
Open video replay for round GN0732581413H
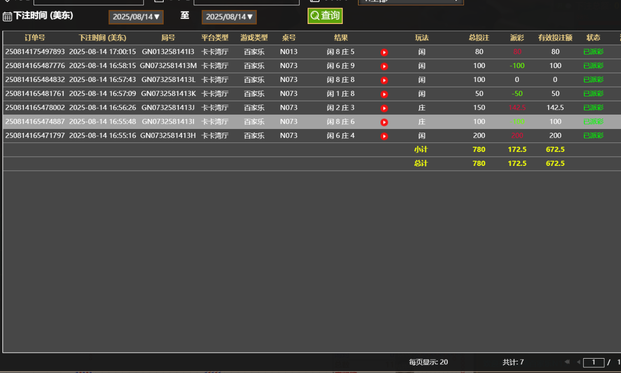click(384, 136)
